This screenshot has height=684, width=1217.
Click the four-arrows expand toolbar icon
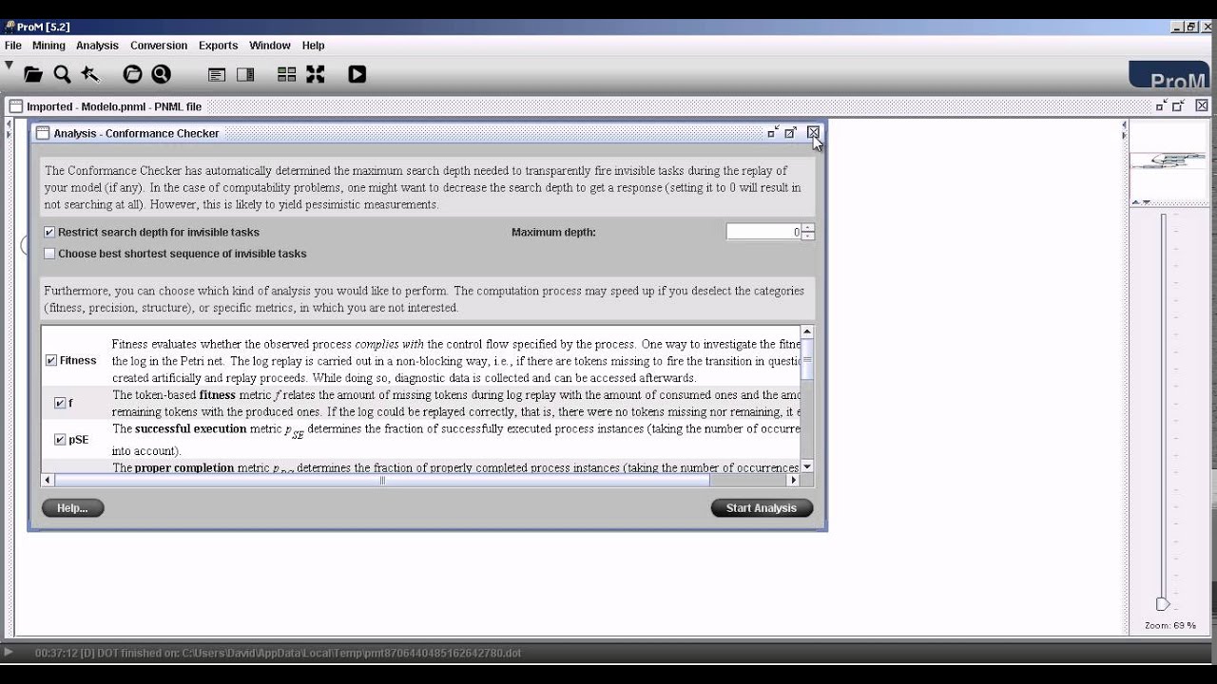click(316, 74)
